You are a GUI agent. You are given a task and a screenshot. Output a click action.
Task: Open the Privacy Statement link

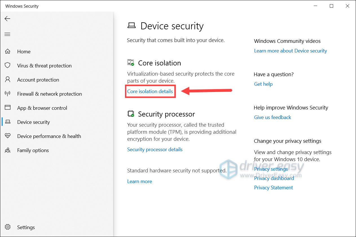[273, 188]
